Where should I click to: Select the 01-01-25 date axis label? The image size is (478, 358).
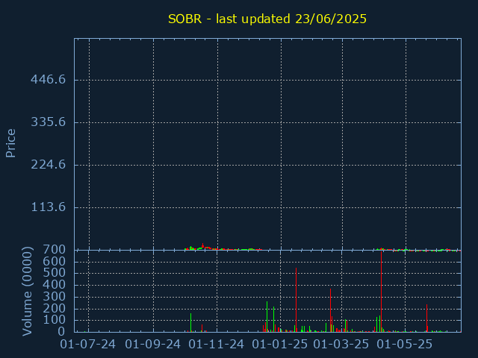coord(280,345)
